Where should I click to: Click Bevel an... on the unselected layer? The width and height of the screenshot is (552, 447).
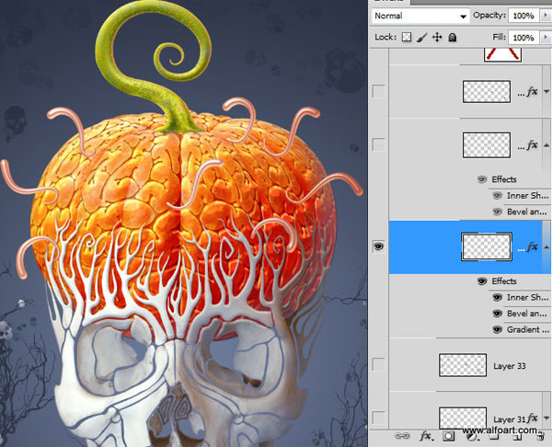pyautogui.click(x=526, y=212)
